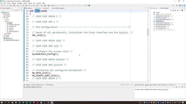Open the Tasks tab
The image size is (186, 104).
click(x=34, y=85)
